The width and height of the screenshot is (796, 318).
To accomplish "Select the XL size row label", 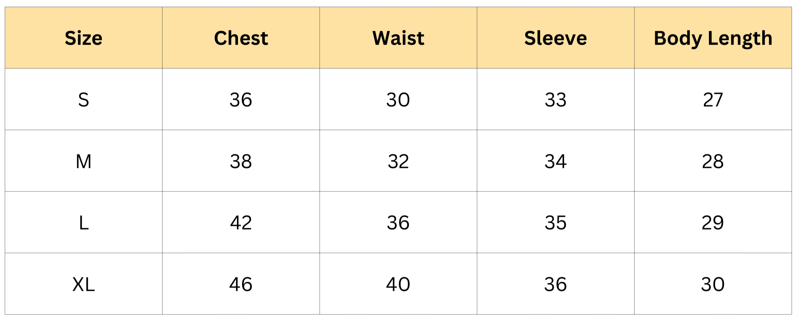I will click(83, 284).
